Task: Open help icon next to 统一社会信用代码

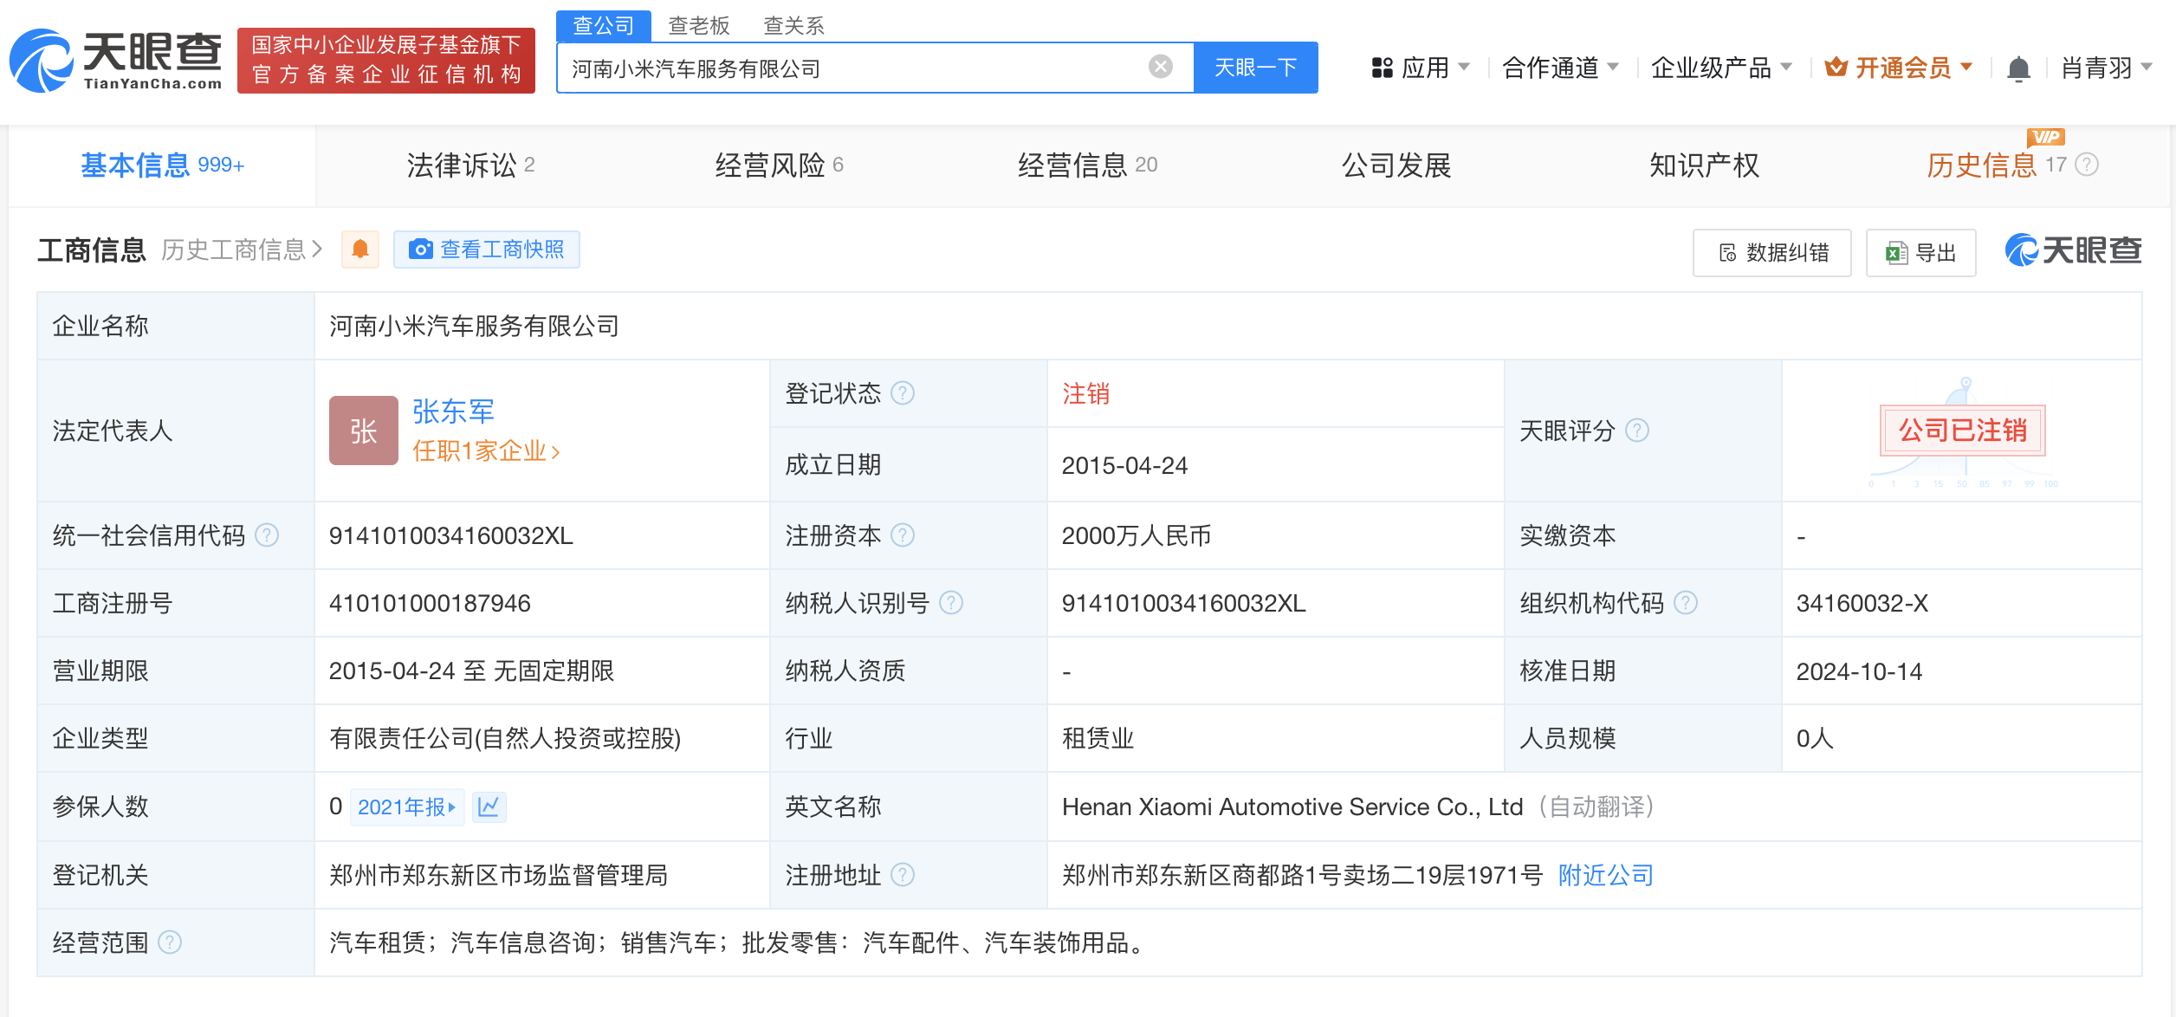Action: [x=268, y=535]
